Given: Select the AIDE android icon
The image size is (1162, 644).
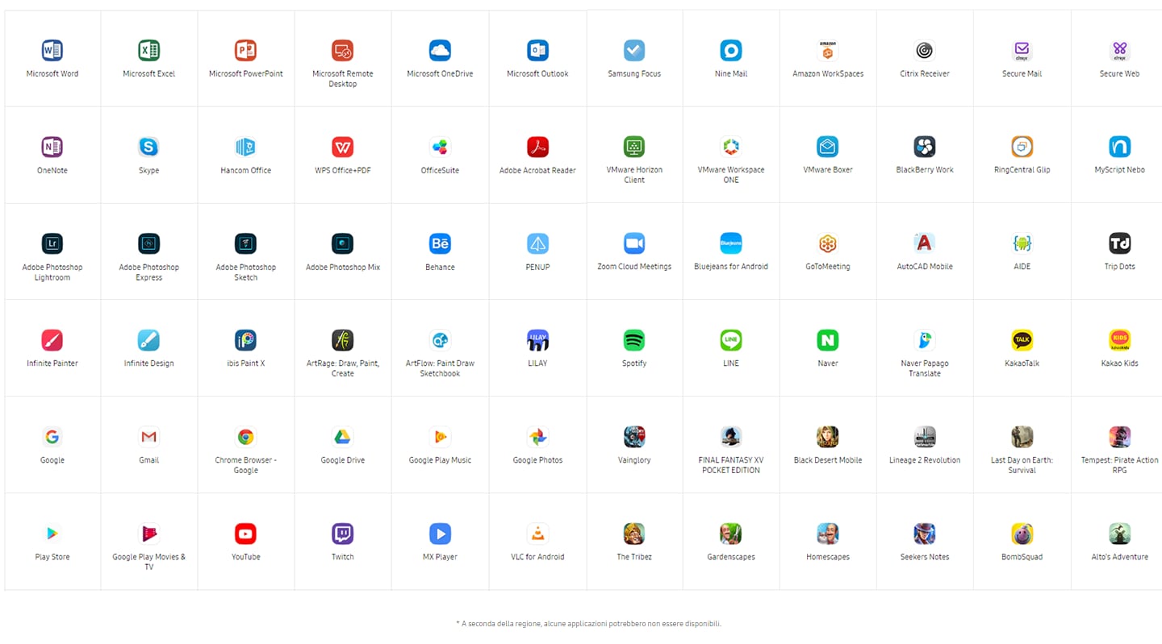Looking at the screenshot, I should [x=1022, y=243].
